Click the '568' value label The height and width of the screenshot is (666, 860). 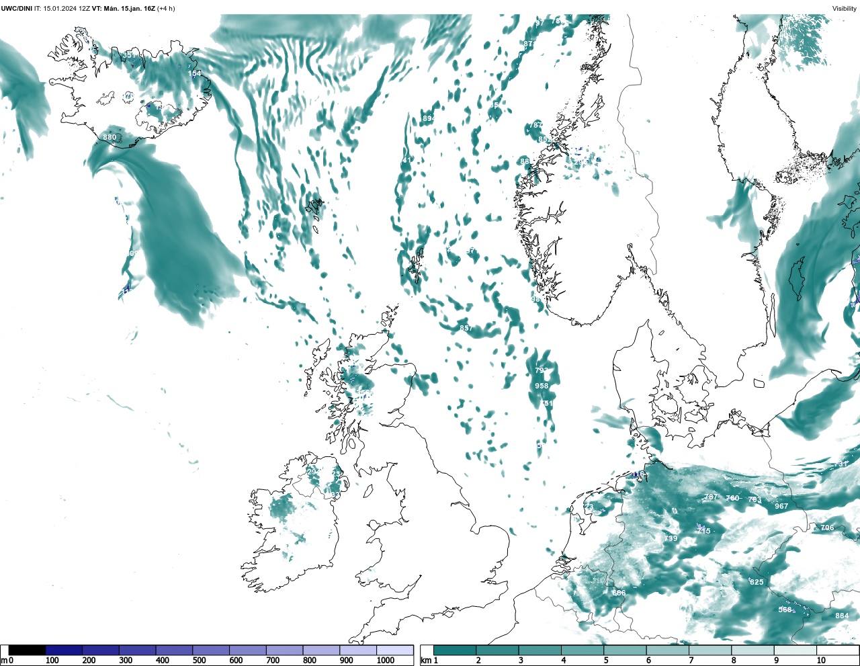[x=785, y=610]
